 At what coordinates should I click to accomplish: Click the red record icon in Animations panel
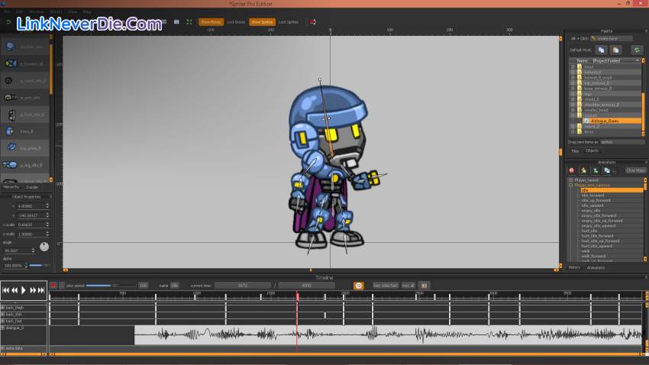point(571,170)
